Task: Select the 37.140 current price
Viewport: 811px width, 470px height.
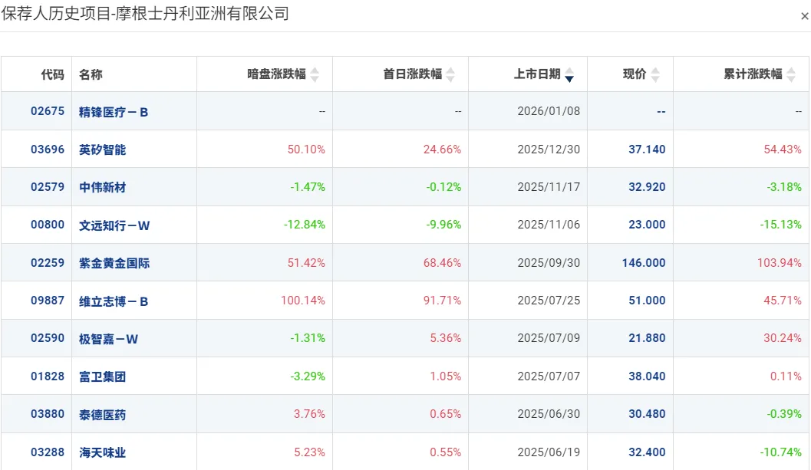Action: pyautogui.click(x=647, y=150)
